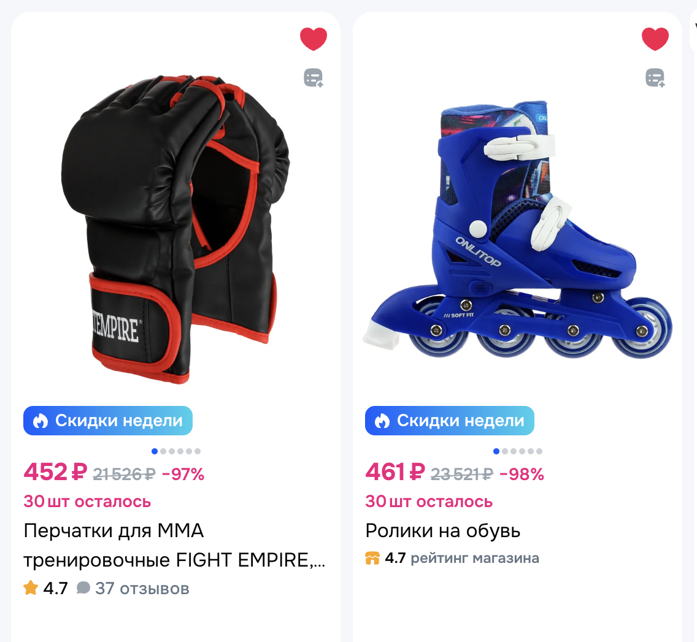697x642 pixels.
Task: Click the review speech bubble icon
Action: click(83, 588)
